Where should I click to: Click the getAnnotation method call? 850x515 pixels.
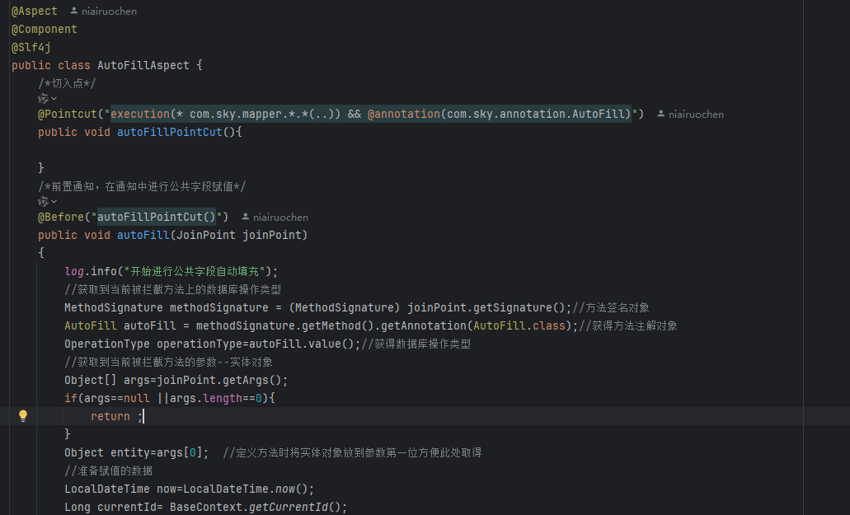coord(424,325)
